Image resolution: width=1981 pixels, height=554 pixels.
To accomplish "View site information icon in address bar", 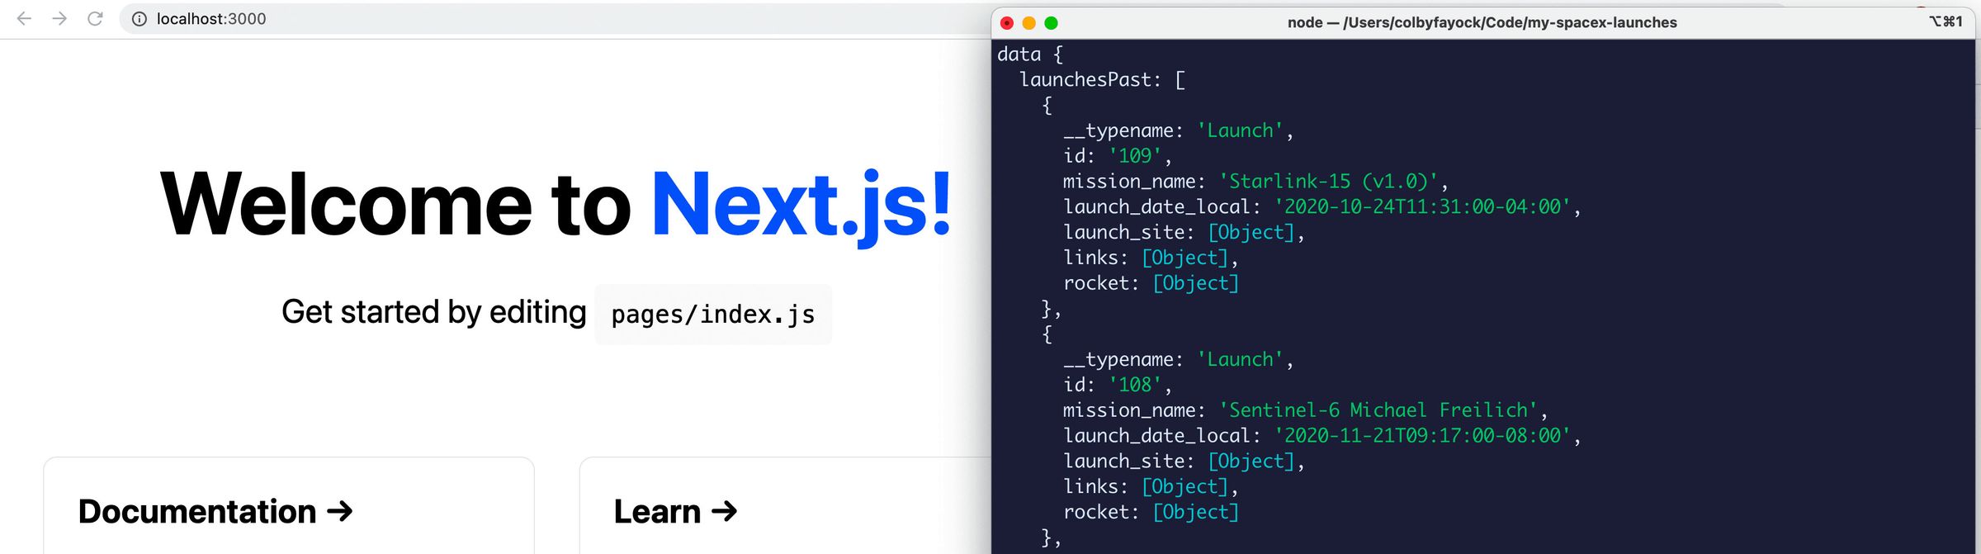I will pyautogui.click(x=139, y=19).
